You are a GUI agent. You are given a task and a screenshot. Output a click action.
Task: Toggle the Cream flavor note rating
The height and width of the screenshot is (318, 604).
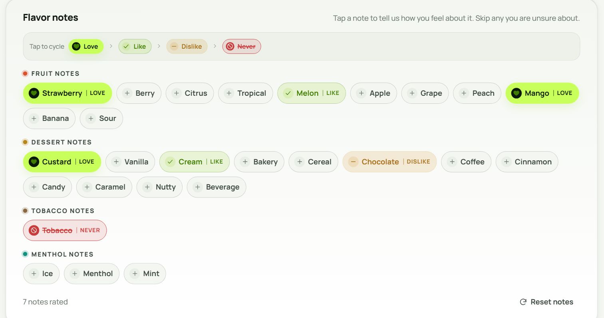[195, 162]
